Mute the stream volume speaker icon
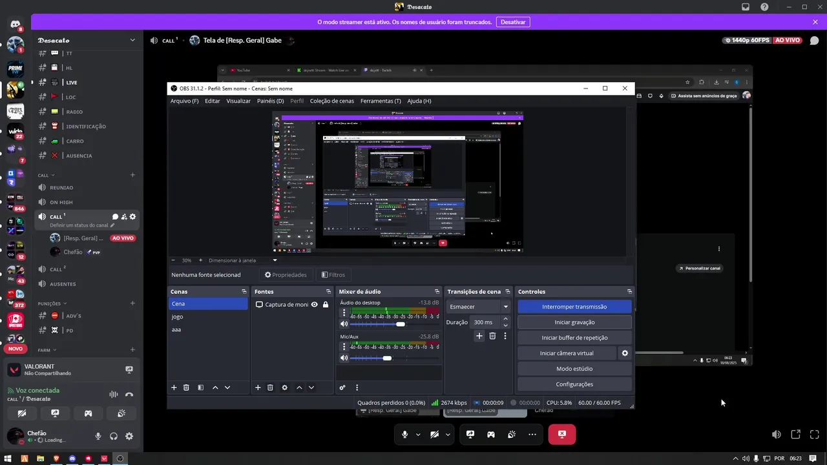827x465 pixels. click(777, 435)
